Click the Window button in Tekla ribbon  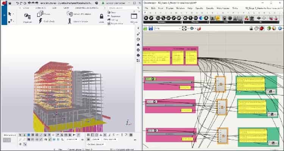click(x=134, y=17)
